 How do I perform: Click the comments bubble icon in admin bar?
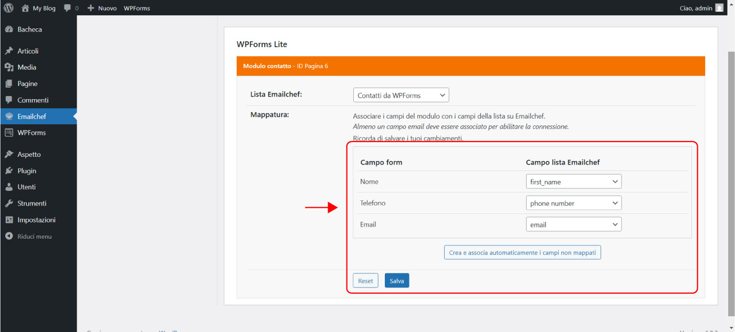pyautogui.click(x=67, y=8)
